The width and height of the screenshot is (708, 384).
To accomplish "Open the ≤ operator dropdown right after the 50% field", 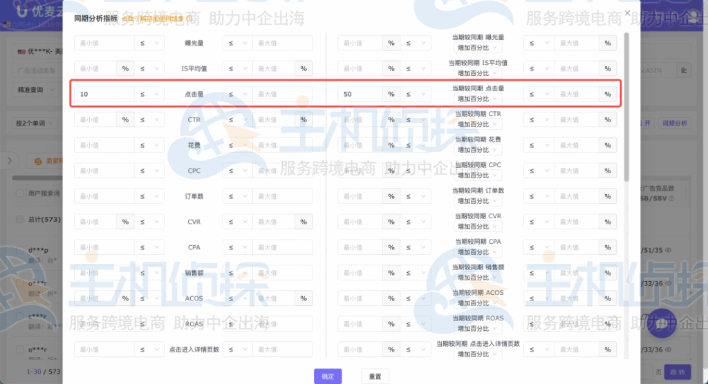I will pyautogui.click(x=416, y=94).
